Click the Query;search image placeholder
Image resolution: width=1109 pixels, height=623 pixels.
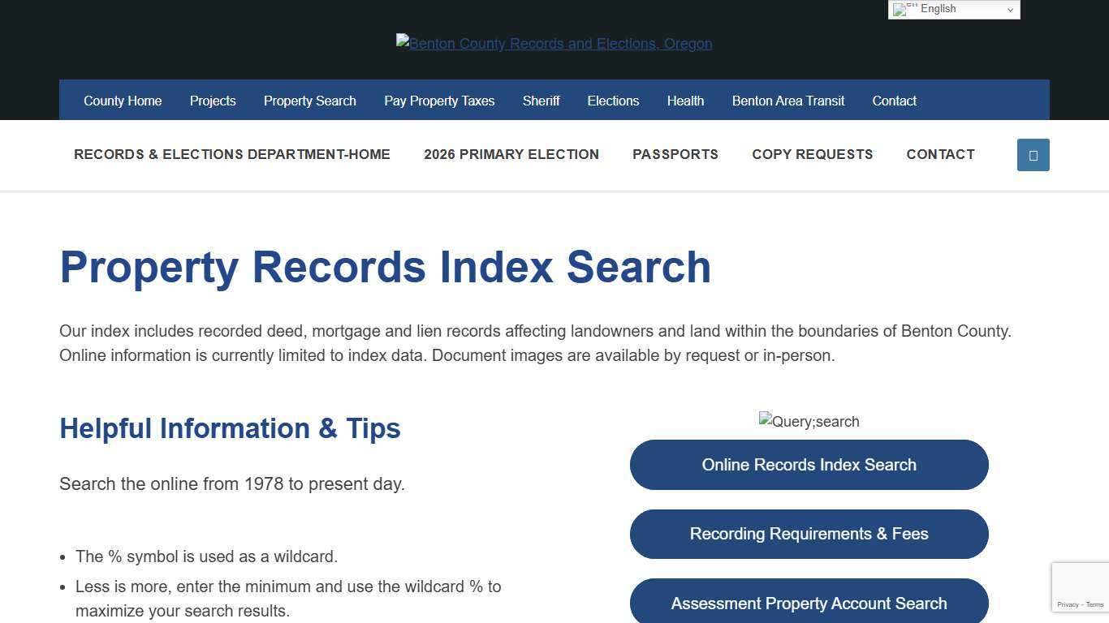click(809, 421)
